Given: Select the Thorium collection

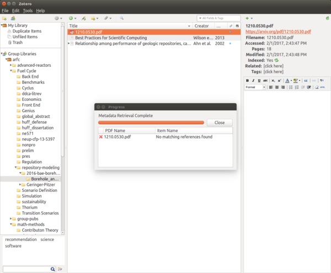Looking at the screenshot, I should [30, 207].
